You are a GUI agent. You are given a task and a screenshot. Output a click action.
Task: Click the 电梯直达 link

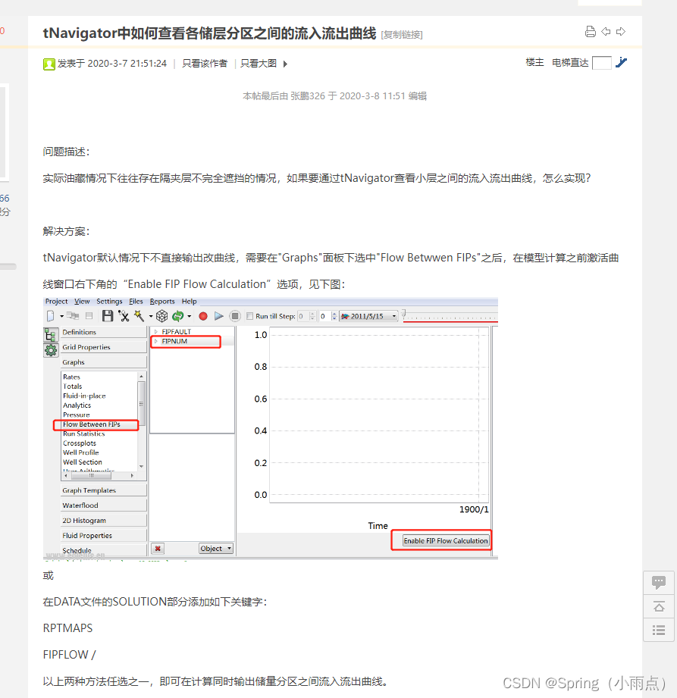570,63
